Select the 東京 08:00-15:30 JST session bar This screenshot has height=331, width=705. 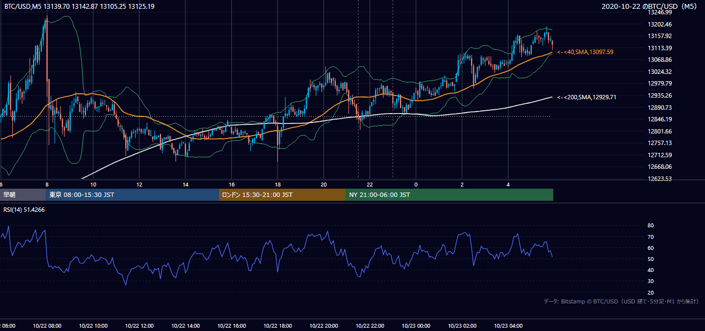(132, 195)
